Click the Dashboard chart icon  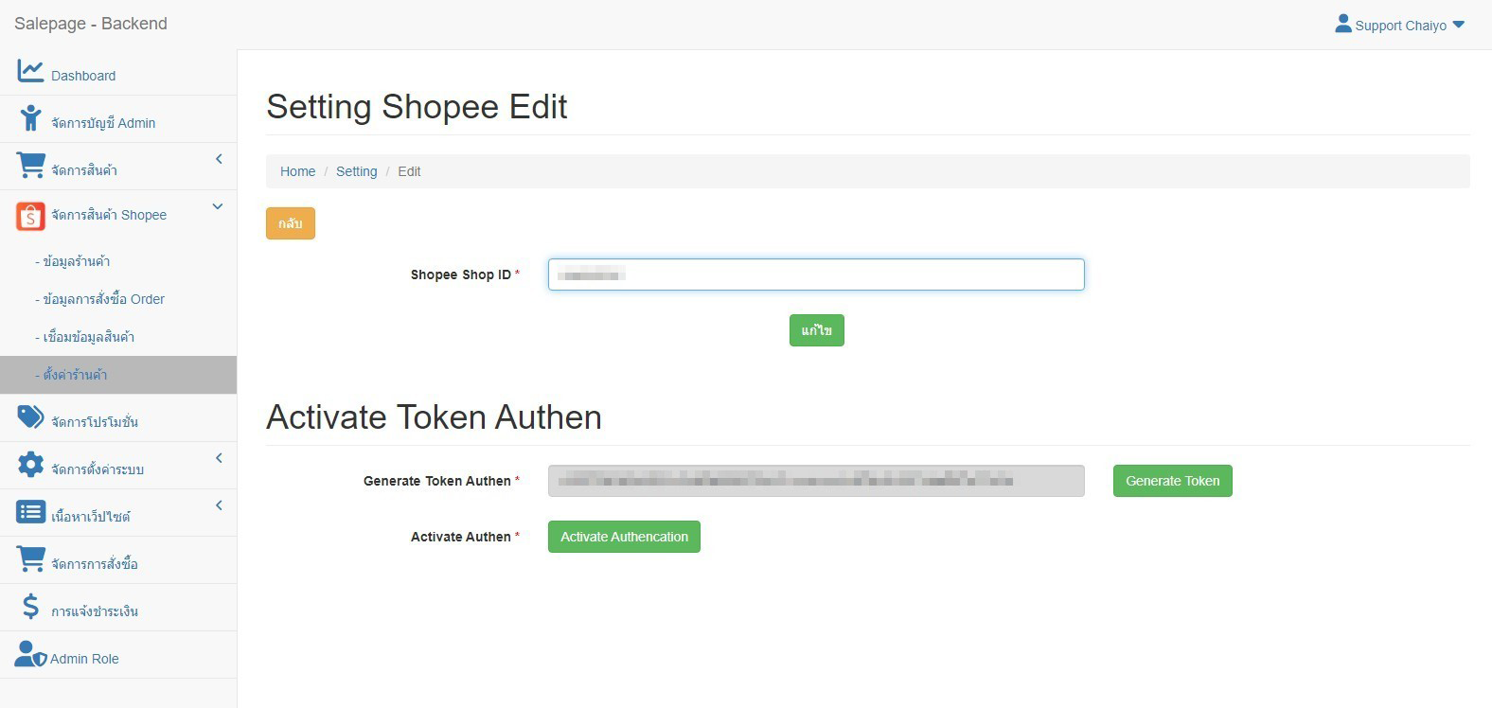click(x=30, y=71)
